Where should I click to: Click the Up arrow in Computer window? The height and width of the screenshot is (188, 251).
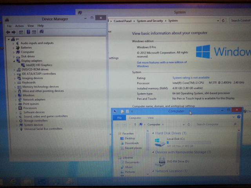pos(135,125)
